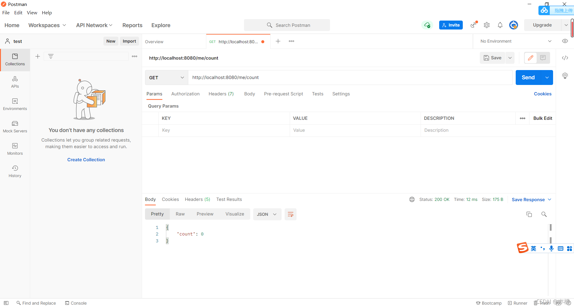Open the Test Results tab
Viewport: 574px width, 307px height.
coord(229,199)
